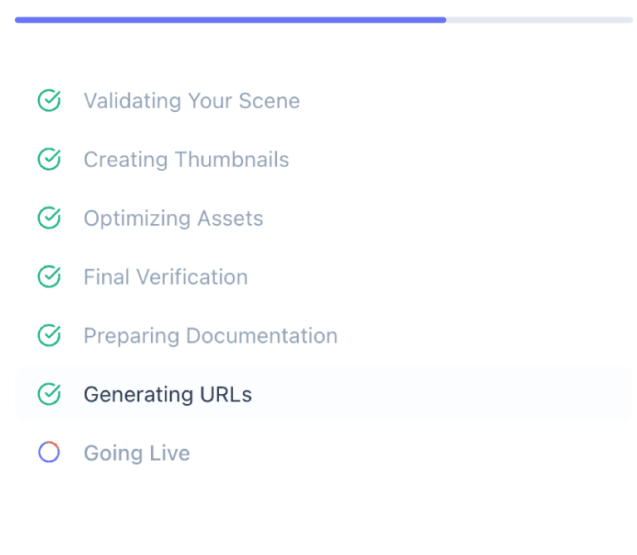Click the middle of the blue progress fill
Viewport: 637px width, 555px height.
[x=231, y=20]
